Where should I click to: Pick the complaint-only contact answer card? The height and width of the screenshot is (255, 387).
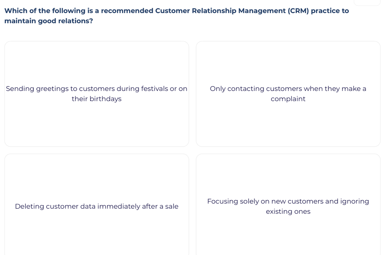click(288, 121)
